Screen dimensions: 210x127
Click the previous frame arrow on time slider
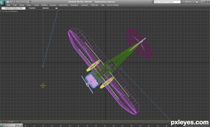(x=1, y=122)
